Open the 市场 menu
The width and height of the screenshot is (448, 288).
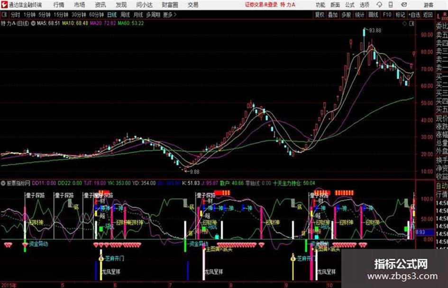point(80,5)
